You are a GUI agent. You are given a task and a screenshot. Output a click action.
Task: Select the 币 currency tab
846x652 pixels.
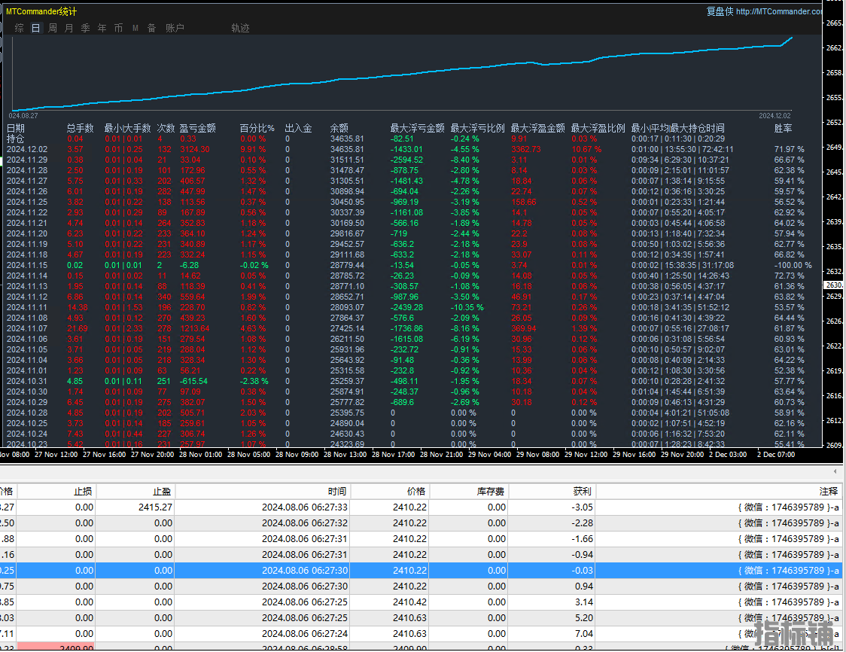click(119, 28)
